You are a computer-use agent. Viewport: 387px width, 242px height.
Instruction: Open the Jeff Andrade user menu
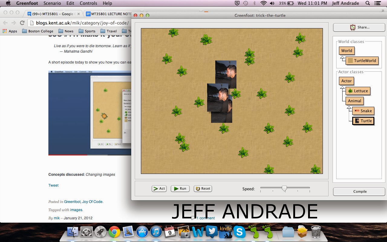tap(345, 3)
